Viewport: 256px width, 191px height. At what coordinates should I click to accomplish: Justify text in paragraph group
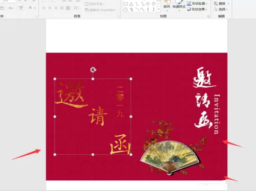(x=62, y=8)
